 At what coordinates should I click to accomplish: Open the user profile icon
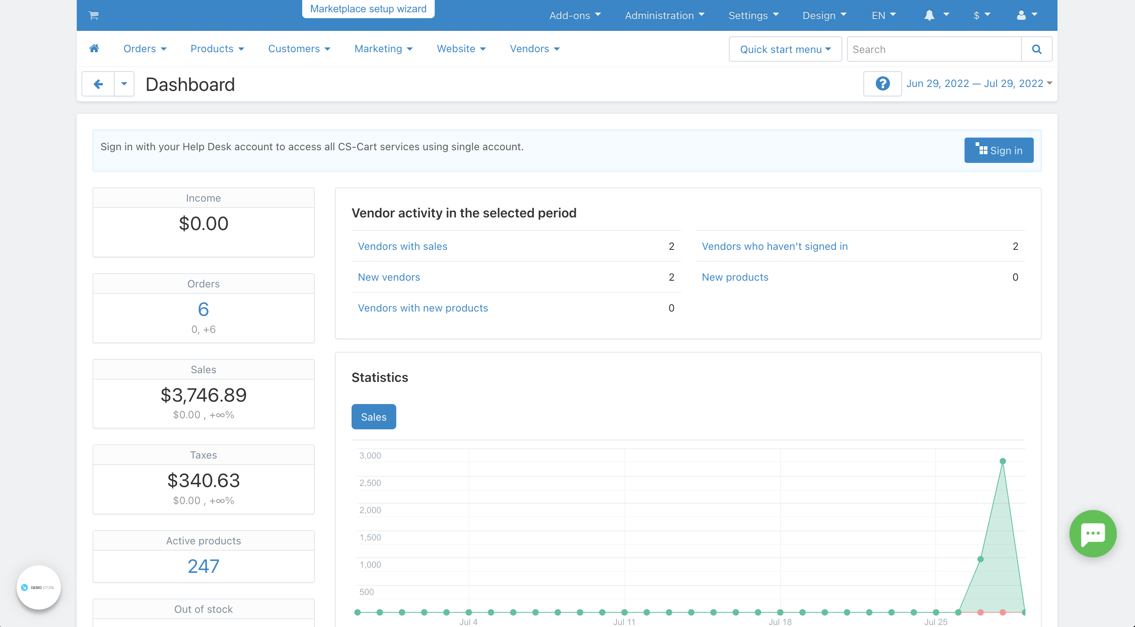pyautogui.click(x=1022, y=15)
